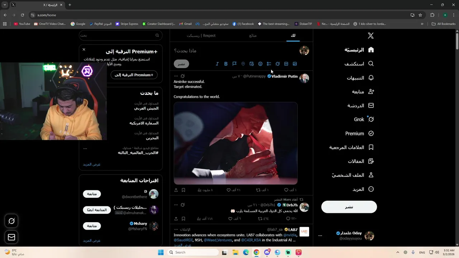Bookmark the Vladimir Putin post

coord(183,190)
